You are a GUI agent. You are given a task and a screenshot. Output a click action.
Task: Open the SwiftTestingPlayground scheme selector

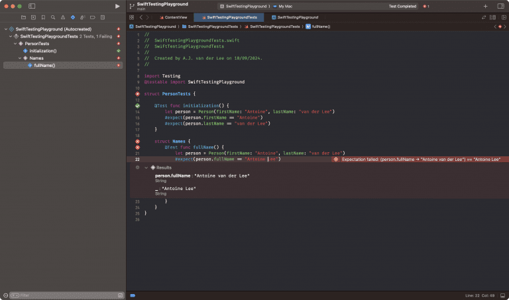click(245, 6)
